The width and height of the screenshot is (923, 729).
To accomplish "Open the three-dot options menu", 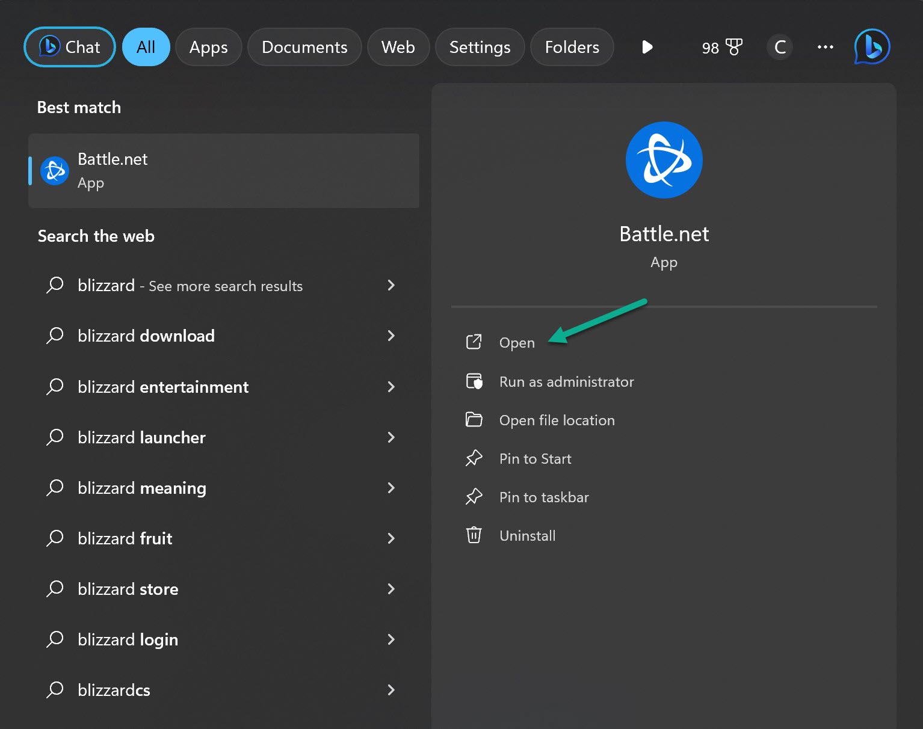I will [826, 47].
